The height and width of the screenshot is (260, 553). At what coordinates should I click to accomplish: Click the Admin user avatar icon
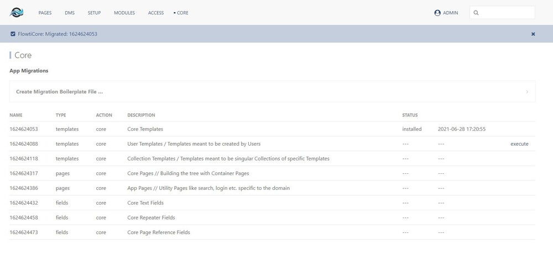[x=437, y=13]
